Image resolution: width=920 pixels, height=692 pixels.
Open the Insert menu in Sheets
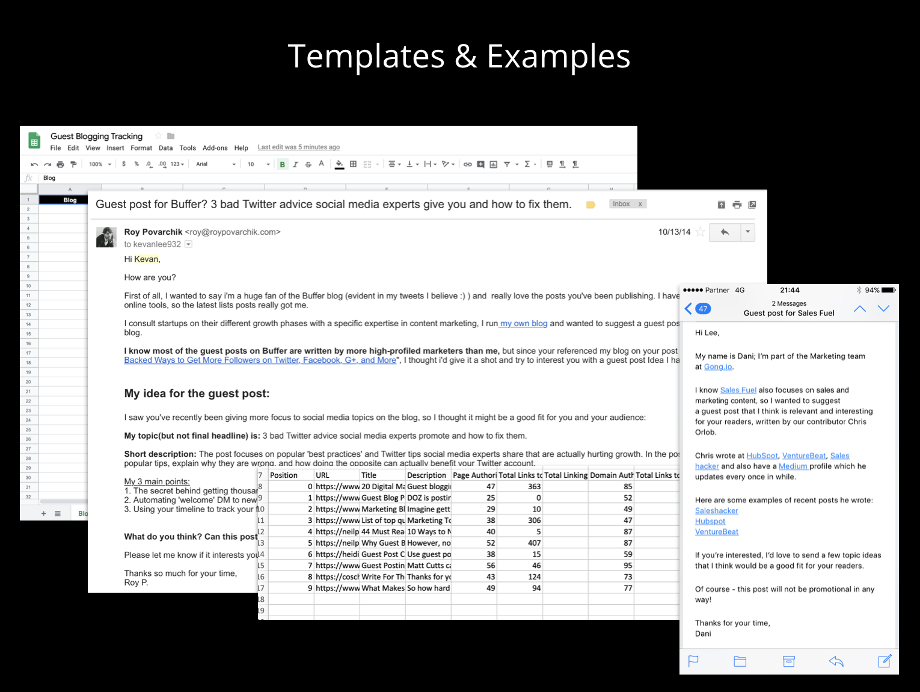tap(115, 148)
